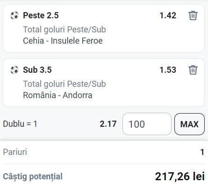
Task: Click the 217,26 lei potential winnings
Action: (180, 176)
